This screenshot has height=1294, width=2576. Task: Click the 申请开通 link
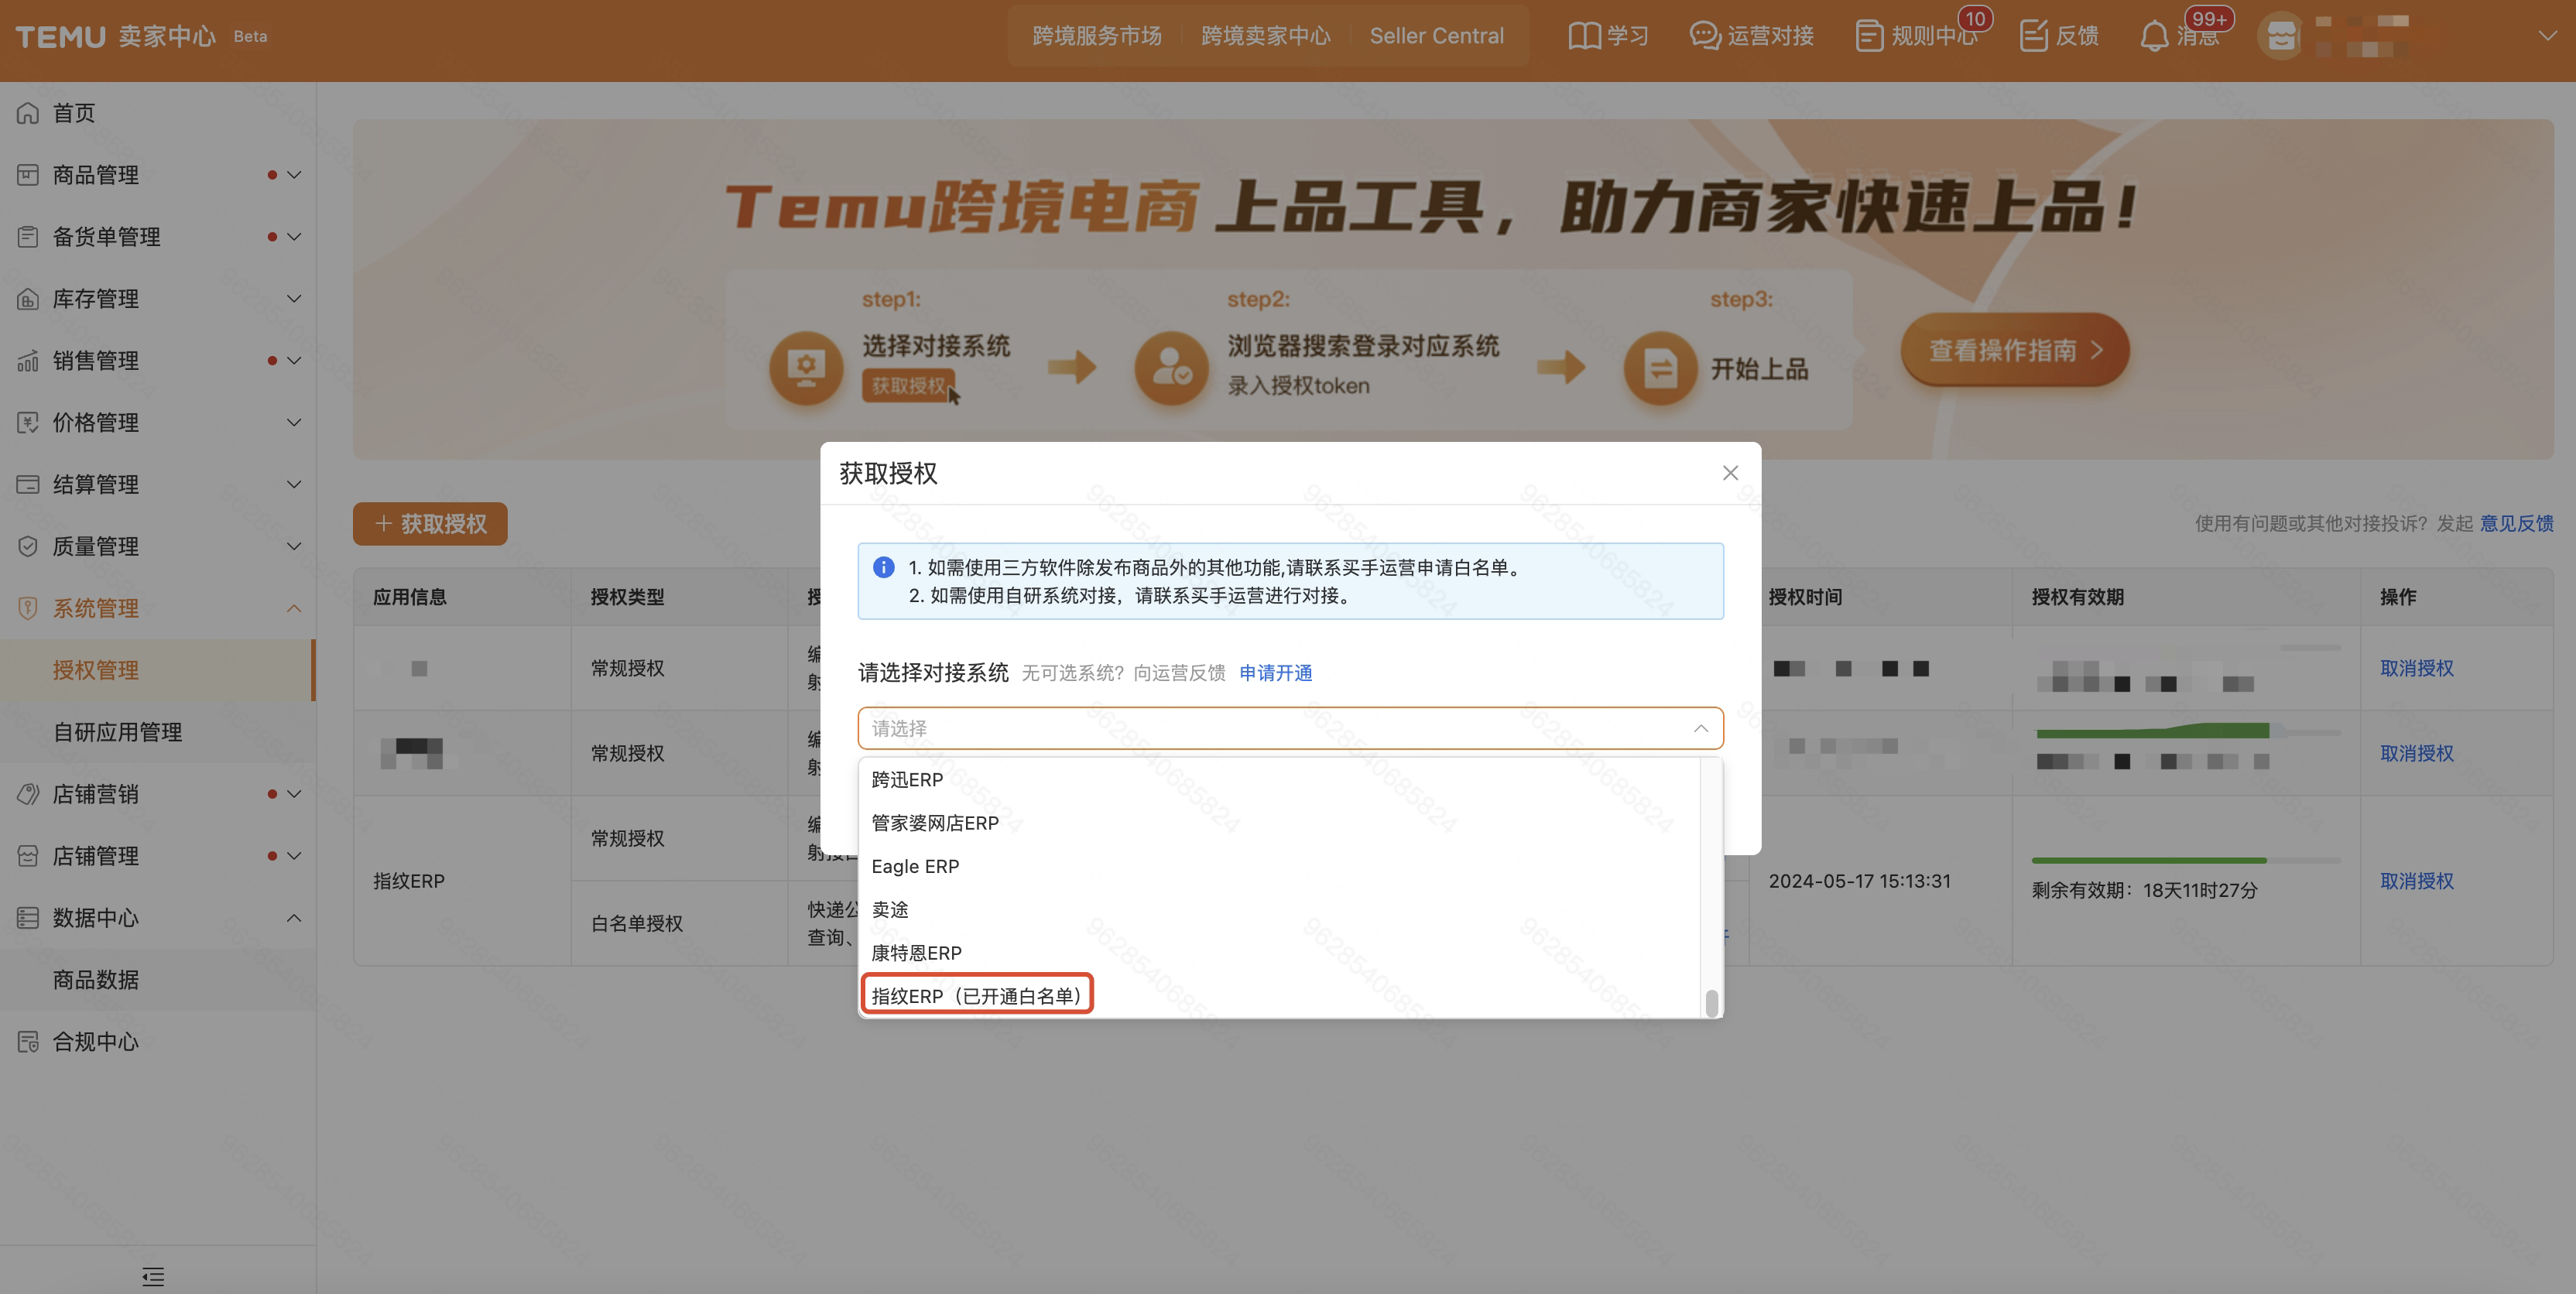[1275, 673]
